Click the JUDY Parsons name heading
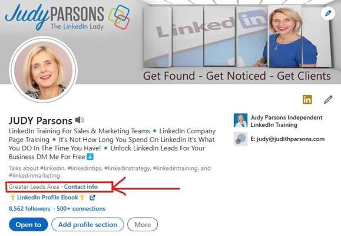Image resolution: width=341 pixels, height=236 pixels. 41,120
